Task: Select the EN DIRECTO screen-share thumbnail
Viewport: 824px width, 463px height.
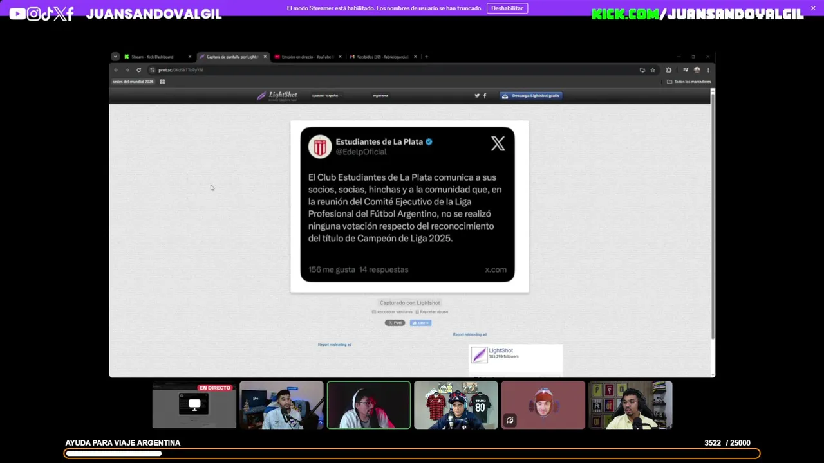Action: pos(194,405)
